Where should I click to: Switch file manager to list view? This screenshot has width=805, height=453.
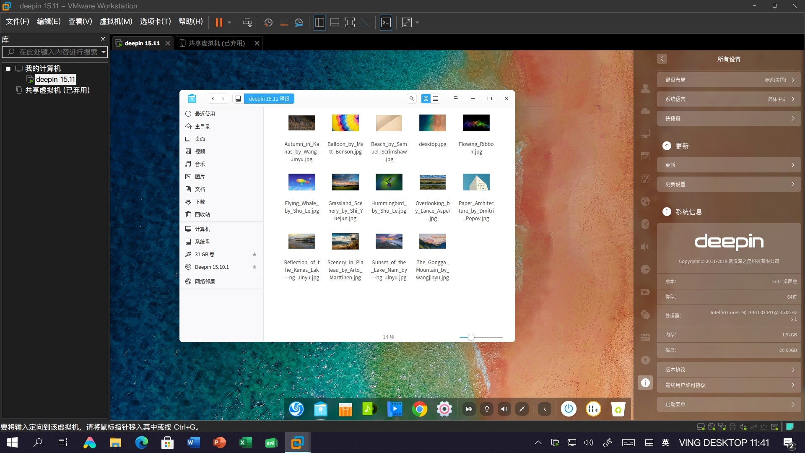pyautogui.click(x=435, y=99)
